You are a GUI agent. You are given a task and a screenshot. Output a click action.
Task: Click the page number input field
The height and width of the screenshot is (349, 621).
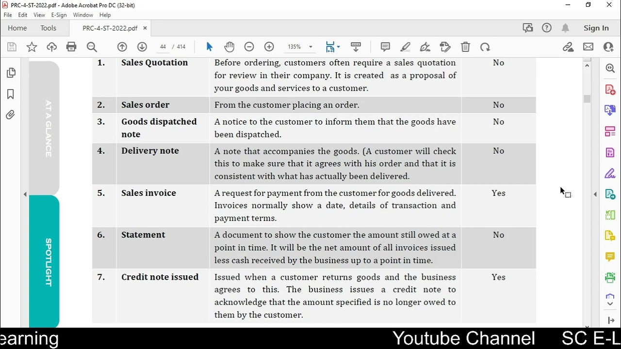click(x=163, y=47)
